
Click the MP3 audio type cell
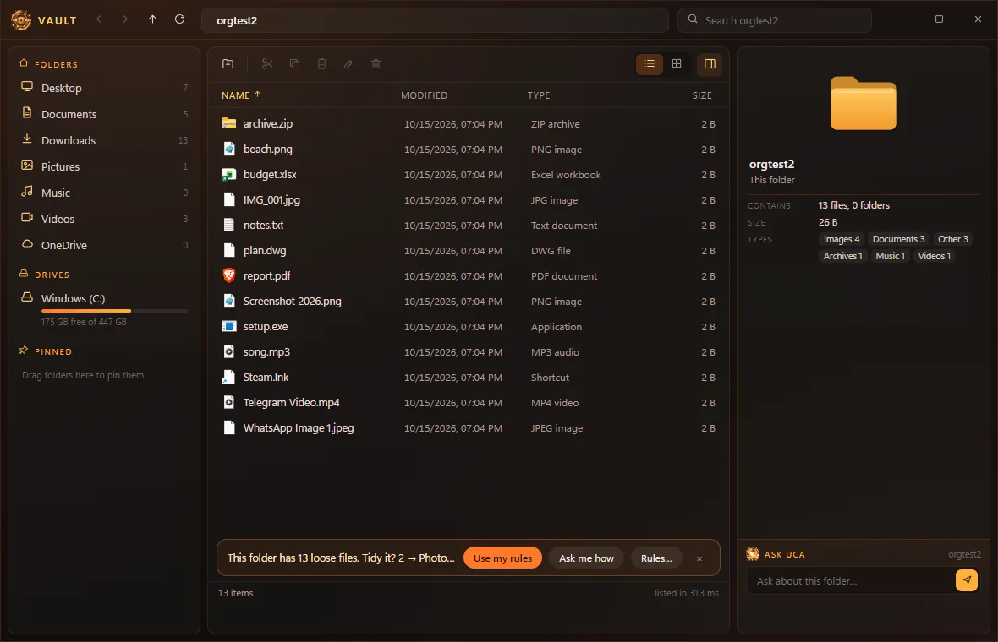pos(555,352)
